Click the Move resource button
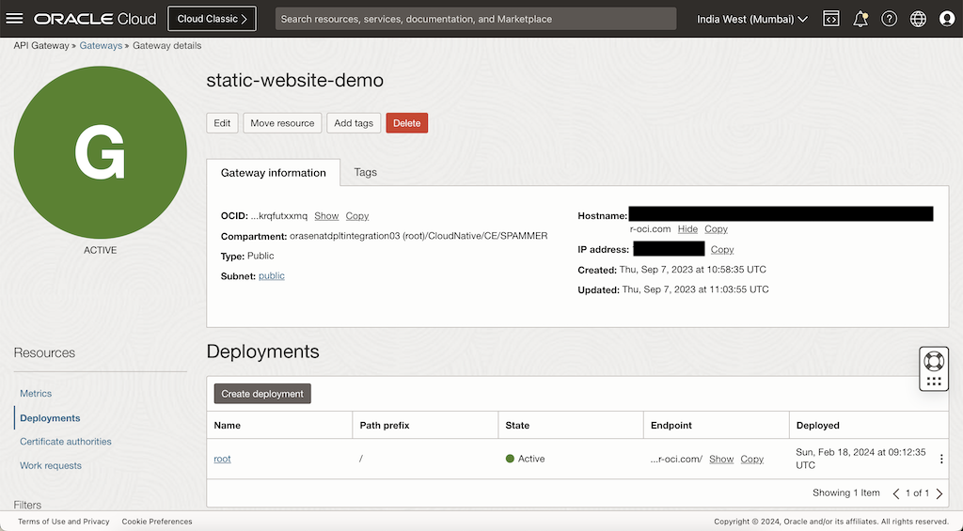Viewport: 963px width, 531px height. [x=282, y=123]
